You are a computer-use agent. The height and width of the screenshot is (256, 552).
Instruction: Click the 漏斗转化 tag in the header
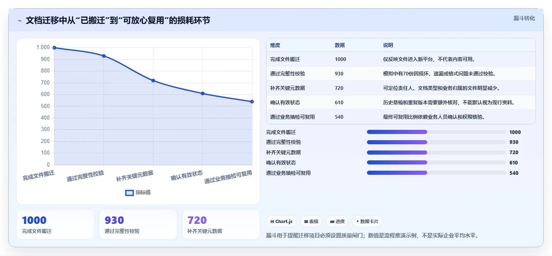coord(524,18)
